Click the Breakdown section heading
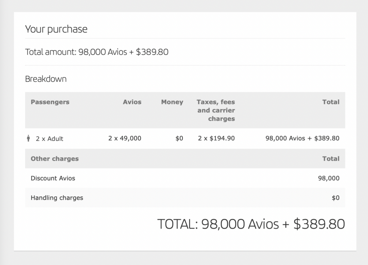This screenshot has width=368, height=265. (x=46, y=79)
